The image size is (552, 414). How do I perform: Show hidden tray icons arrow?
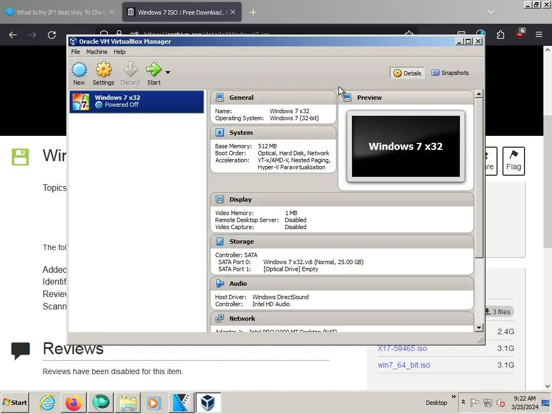coord(463,402)
